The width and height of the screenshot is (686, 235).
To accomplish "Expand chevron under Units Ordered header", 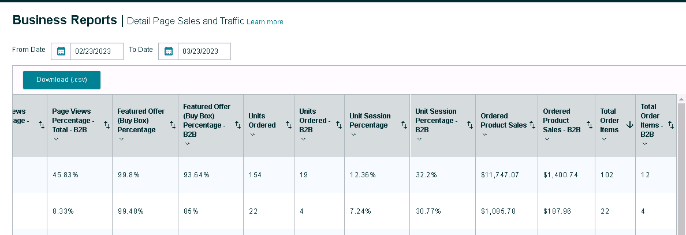I will [x=252, y=135].
